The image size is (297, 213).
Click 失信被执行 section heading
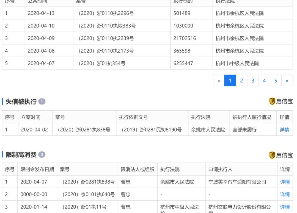[21, 102]
